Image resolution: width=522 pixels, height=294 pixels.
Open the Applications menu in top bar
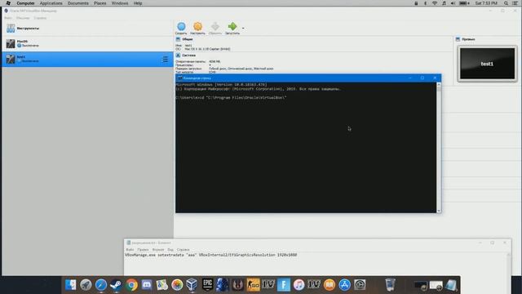click(51, 3)
